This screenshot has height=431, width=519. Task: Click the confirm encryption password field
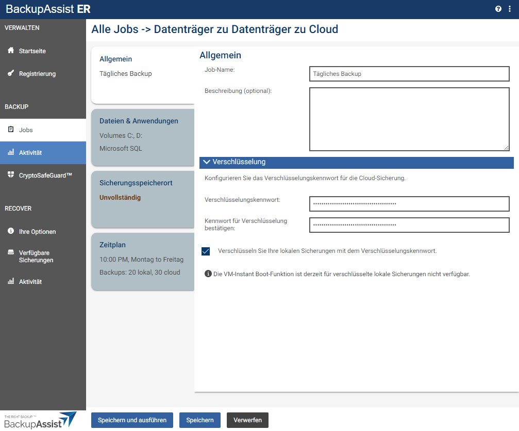coord(409,225)
